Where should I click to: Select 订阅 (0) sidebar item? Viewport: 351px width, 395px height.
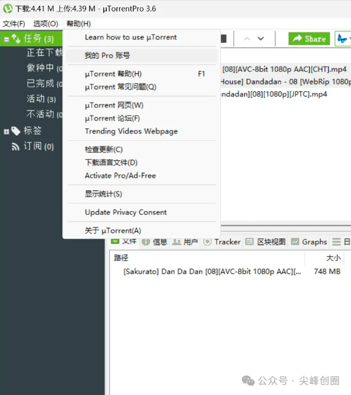pyautogui.click(x=39, y=146)
